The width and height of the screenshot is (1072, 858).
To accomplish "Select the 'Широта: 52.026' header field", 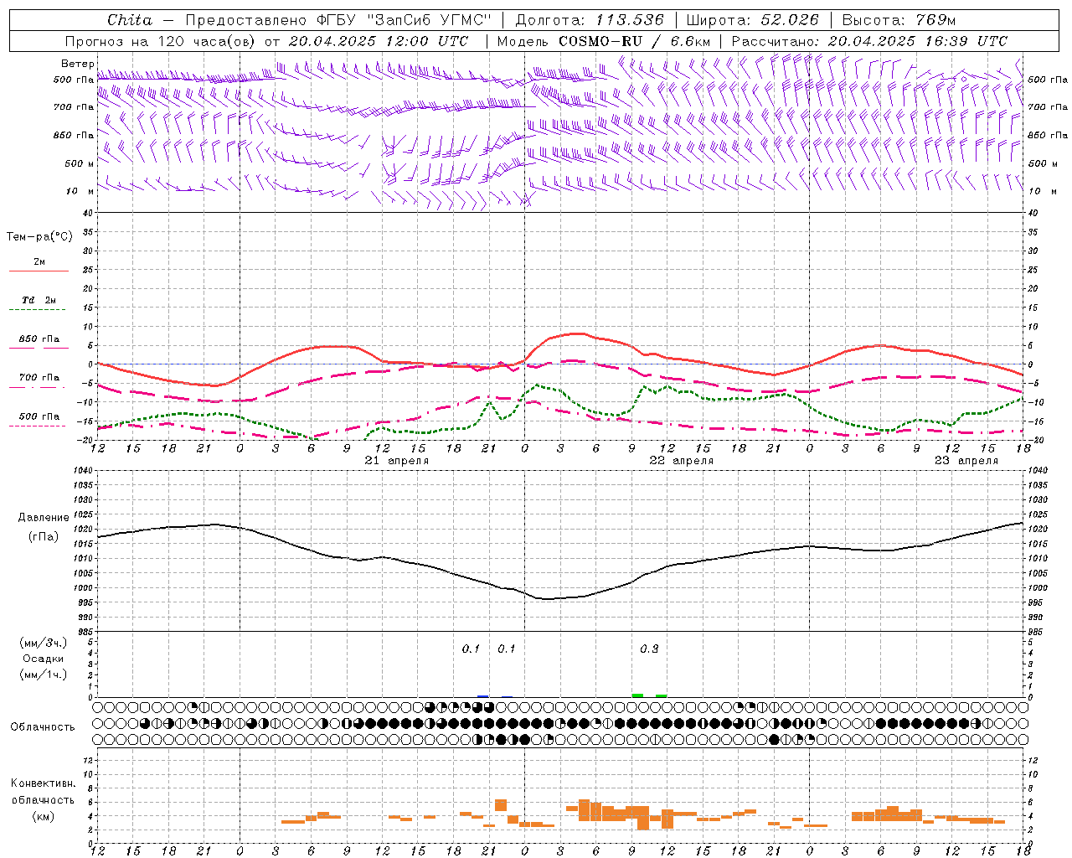I will pyautogui.click(x=752, y=20).
